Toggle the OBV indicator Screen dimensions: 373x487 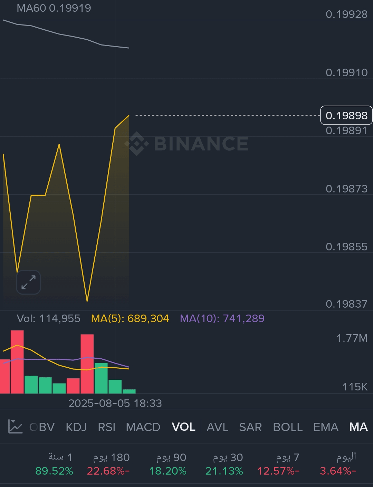tap(42, 427)
